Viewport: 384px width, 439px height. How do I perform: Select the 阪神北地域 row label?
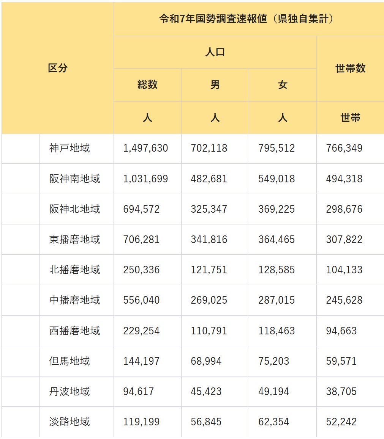pyautogui.click(x=74, y=209)
